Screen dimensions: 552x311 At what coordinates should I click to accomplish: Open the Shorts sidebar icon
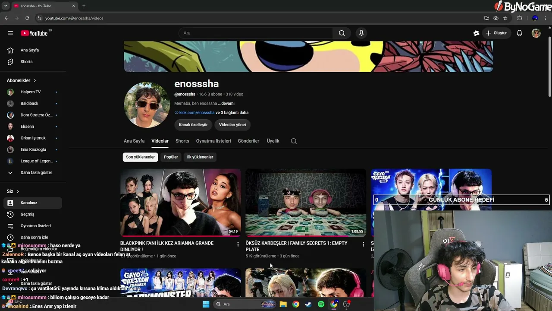click(10, 62)
